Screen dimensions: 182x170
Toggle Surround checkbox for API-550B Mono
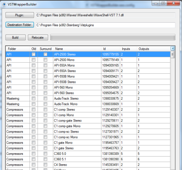coord(45,76)
